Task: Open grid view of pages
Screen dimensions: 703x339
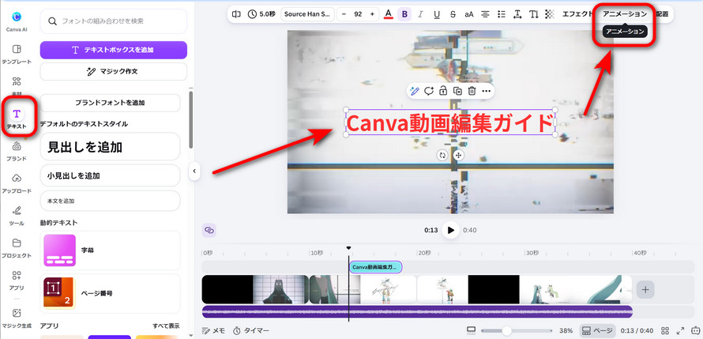Action: [x=665, y=330]
